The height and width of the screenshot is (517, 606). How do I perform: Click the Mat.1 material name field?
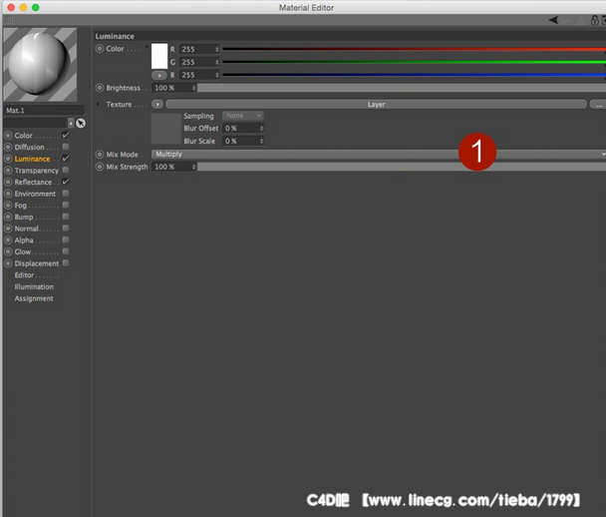pos(44,111)
